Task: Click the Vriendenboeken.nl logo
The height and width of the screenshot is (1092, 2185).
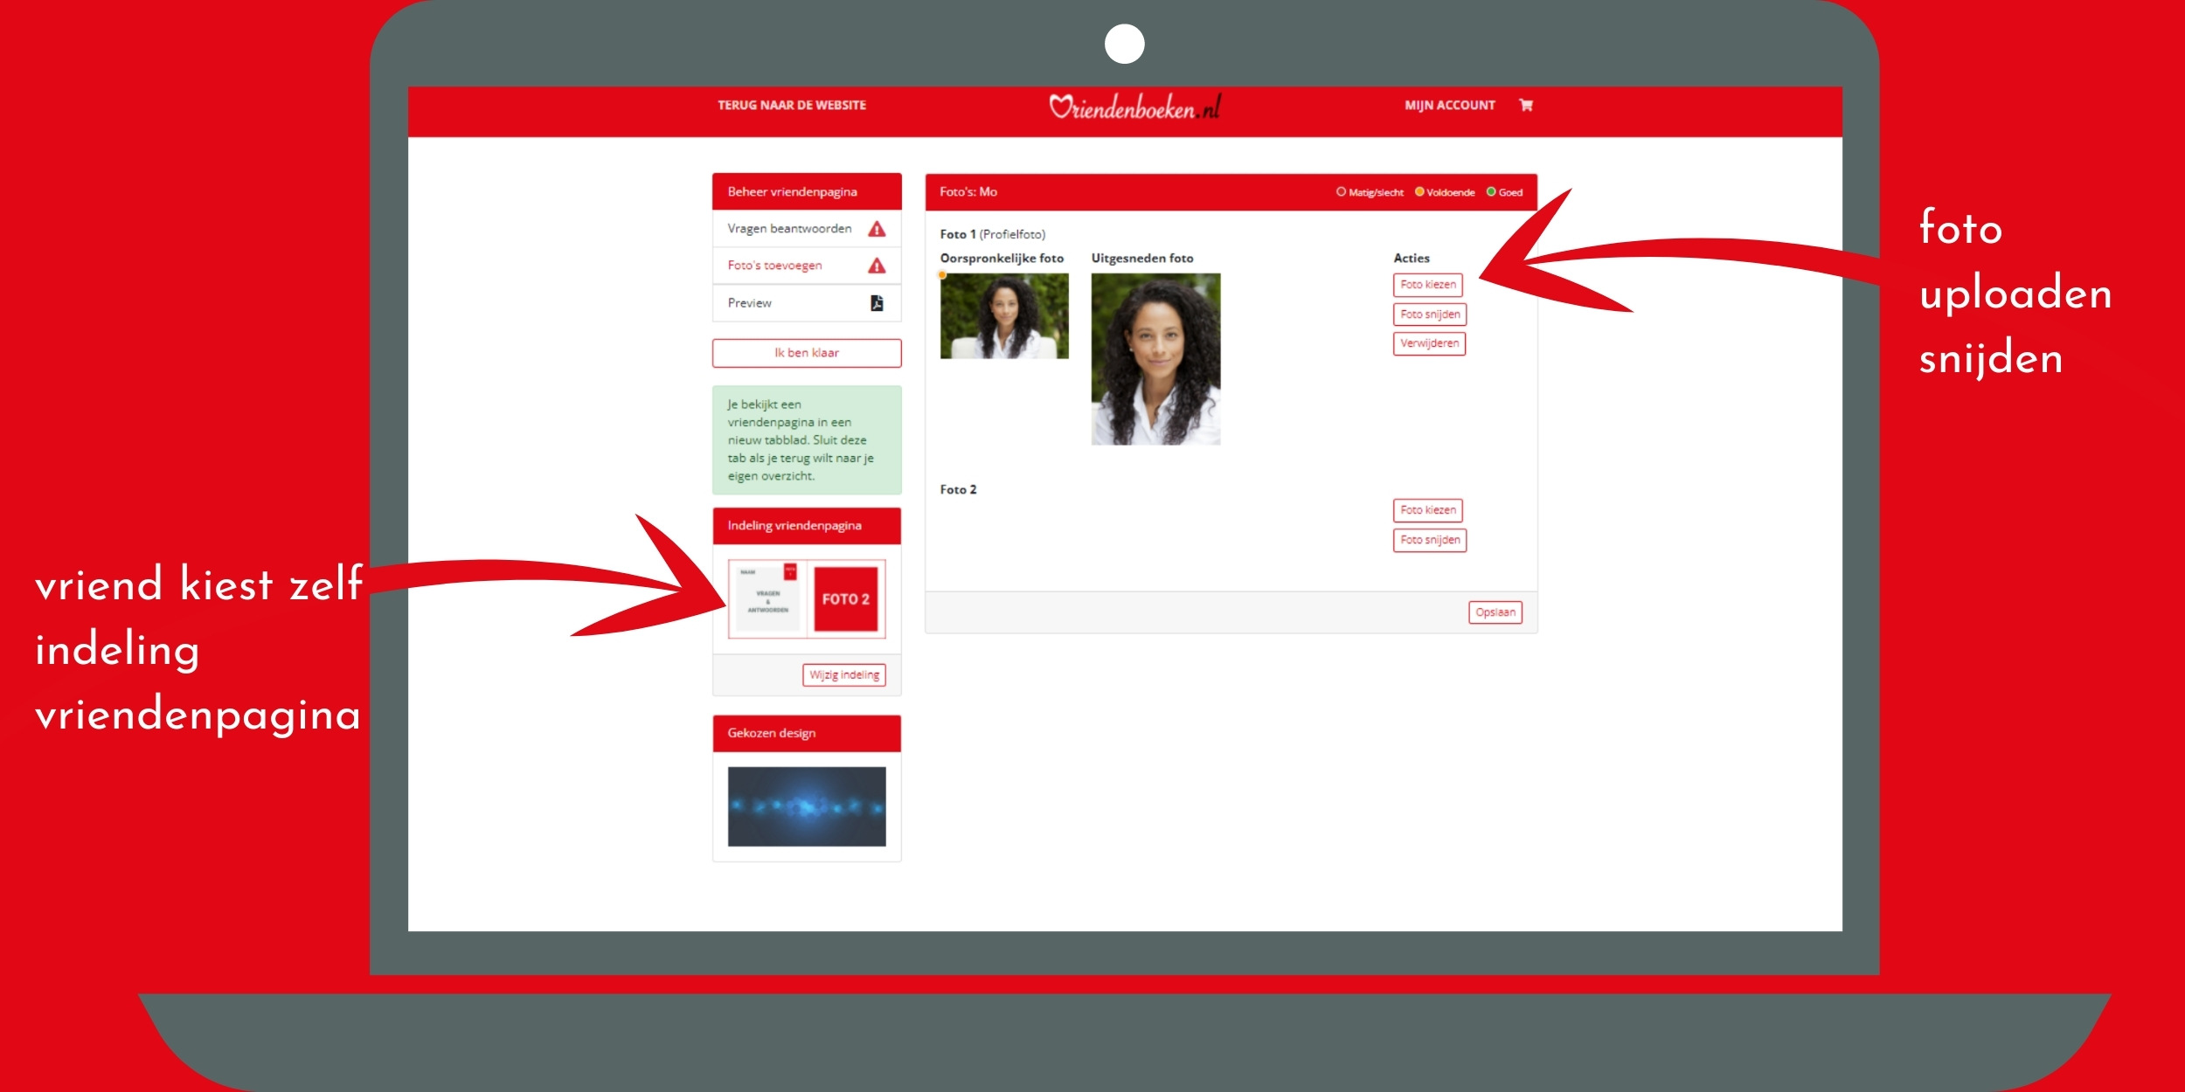Action: (x=1134, y=107)
